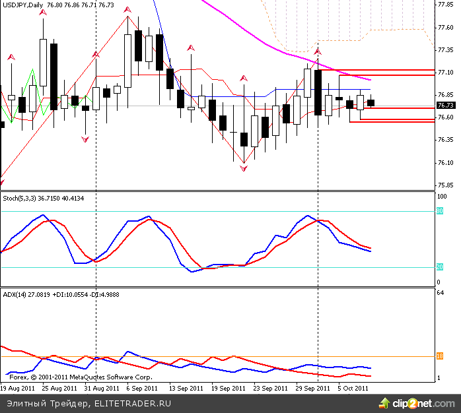This screenshot has height=413, width=461.
Task: Select the Stochastic 80 level marker
Action: click(x=439, y=211)
